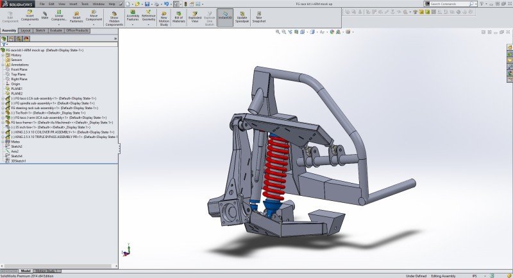Open the View menu

coord(62,4)
